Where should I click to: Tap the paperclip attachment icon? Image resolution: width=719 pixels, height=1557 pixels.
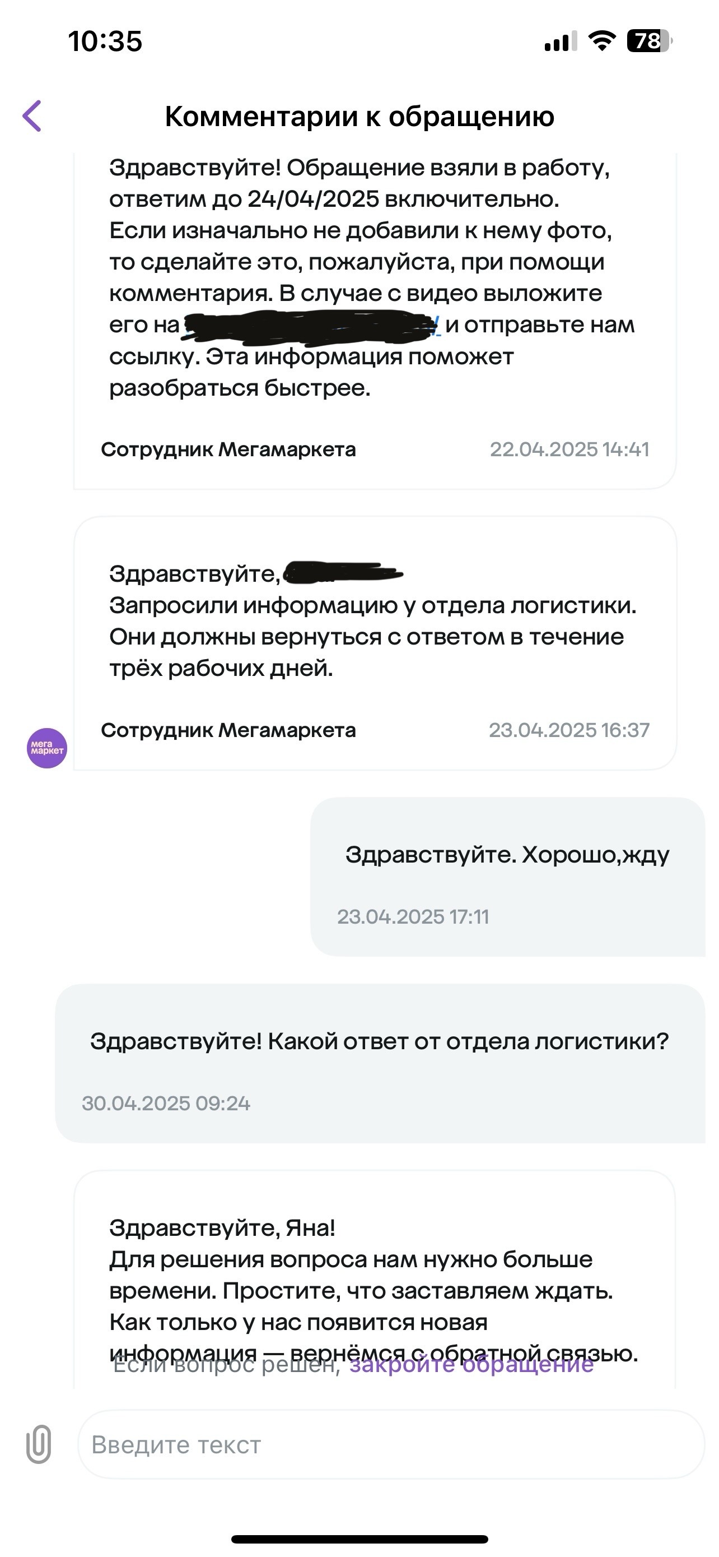pos(39,1444)
